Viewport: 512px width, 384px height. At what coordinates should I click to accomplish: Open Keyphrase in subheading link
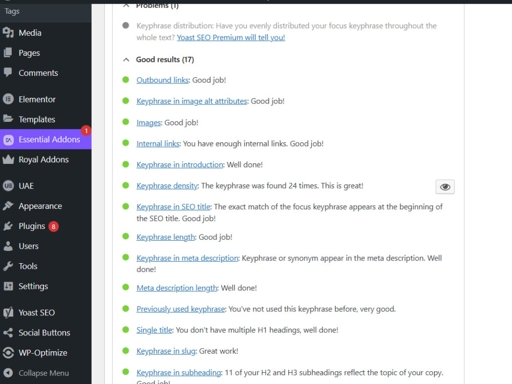pos(179,373)
